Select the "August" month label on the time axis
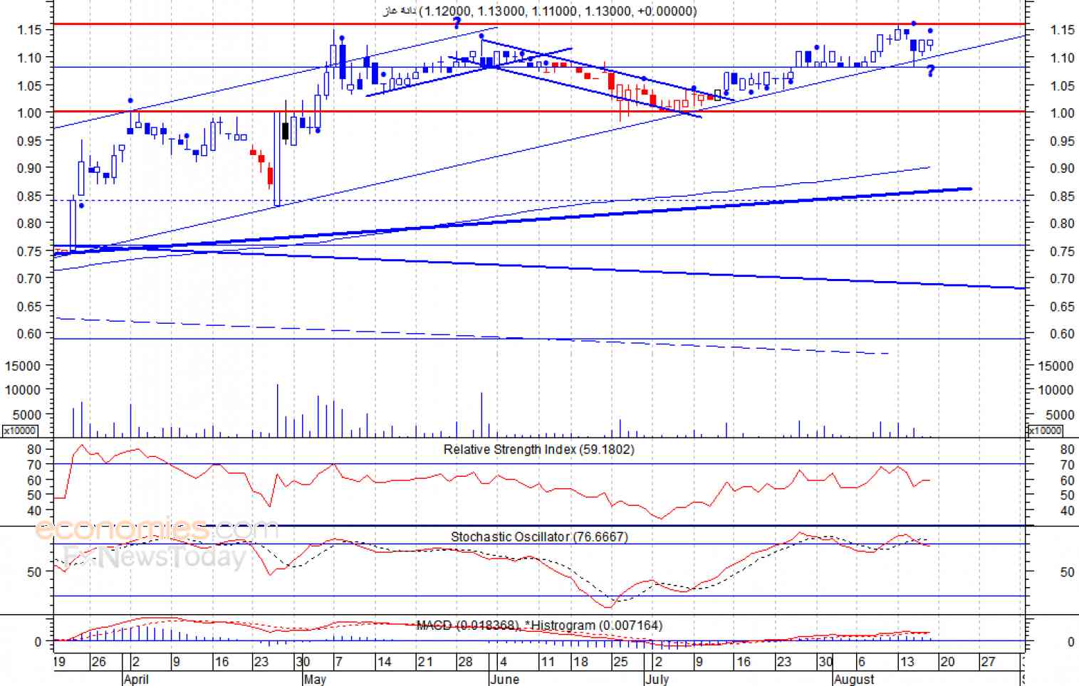Image resolution: width=1079 pixels, height=686 pixels. [x=854, y=679]
